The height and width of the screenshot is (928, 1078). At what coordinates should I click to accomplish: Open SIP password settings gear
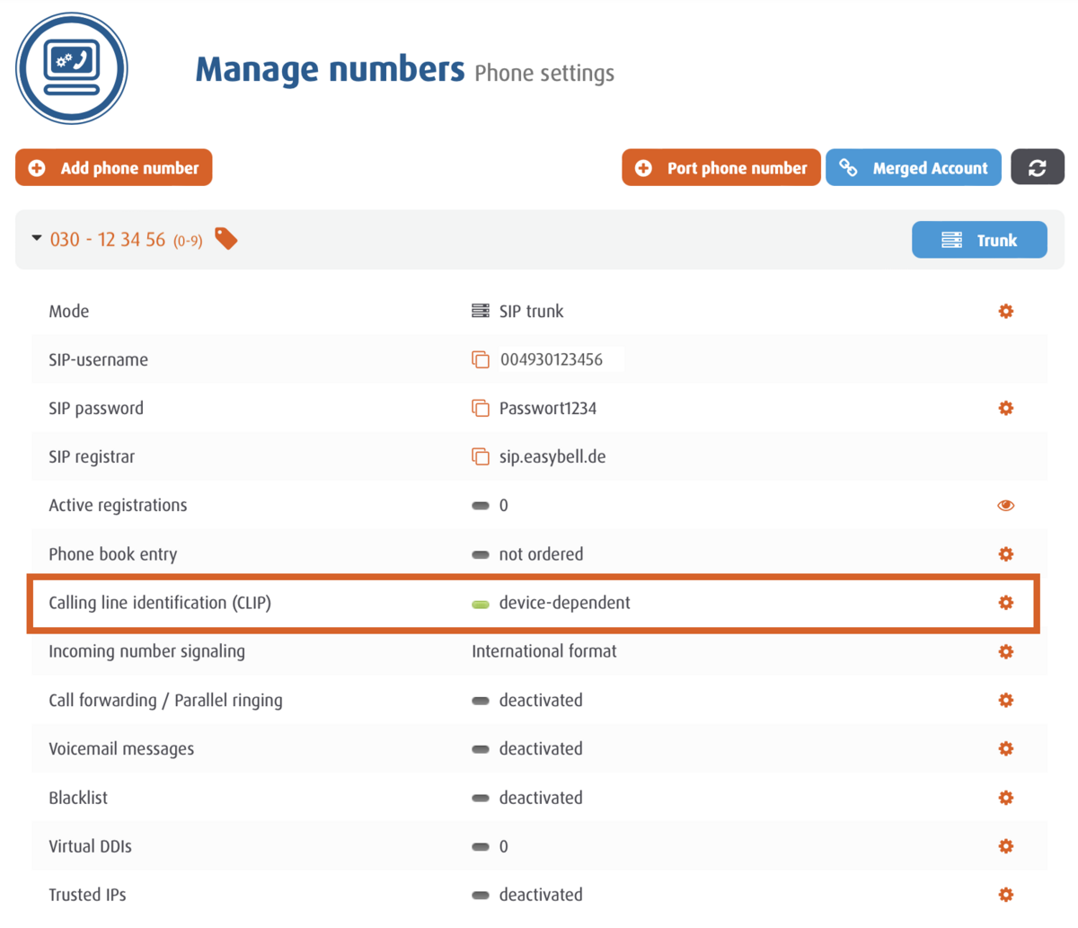point(1005,409)
